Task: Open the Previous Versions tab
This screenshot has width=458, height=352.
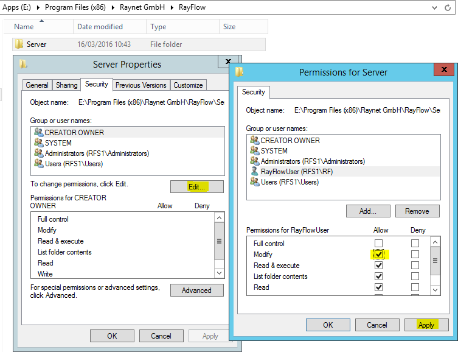Action: click(141, 85)
